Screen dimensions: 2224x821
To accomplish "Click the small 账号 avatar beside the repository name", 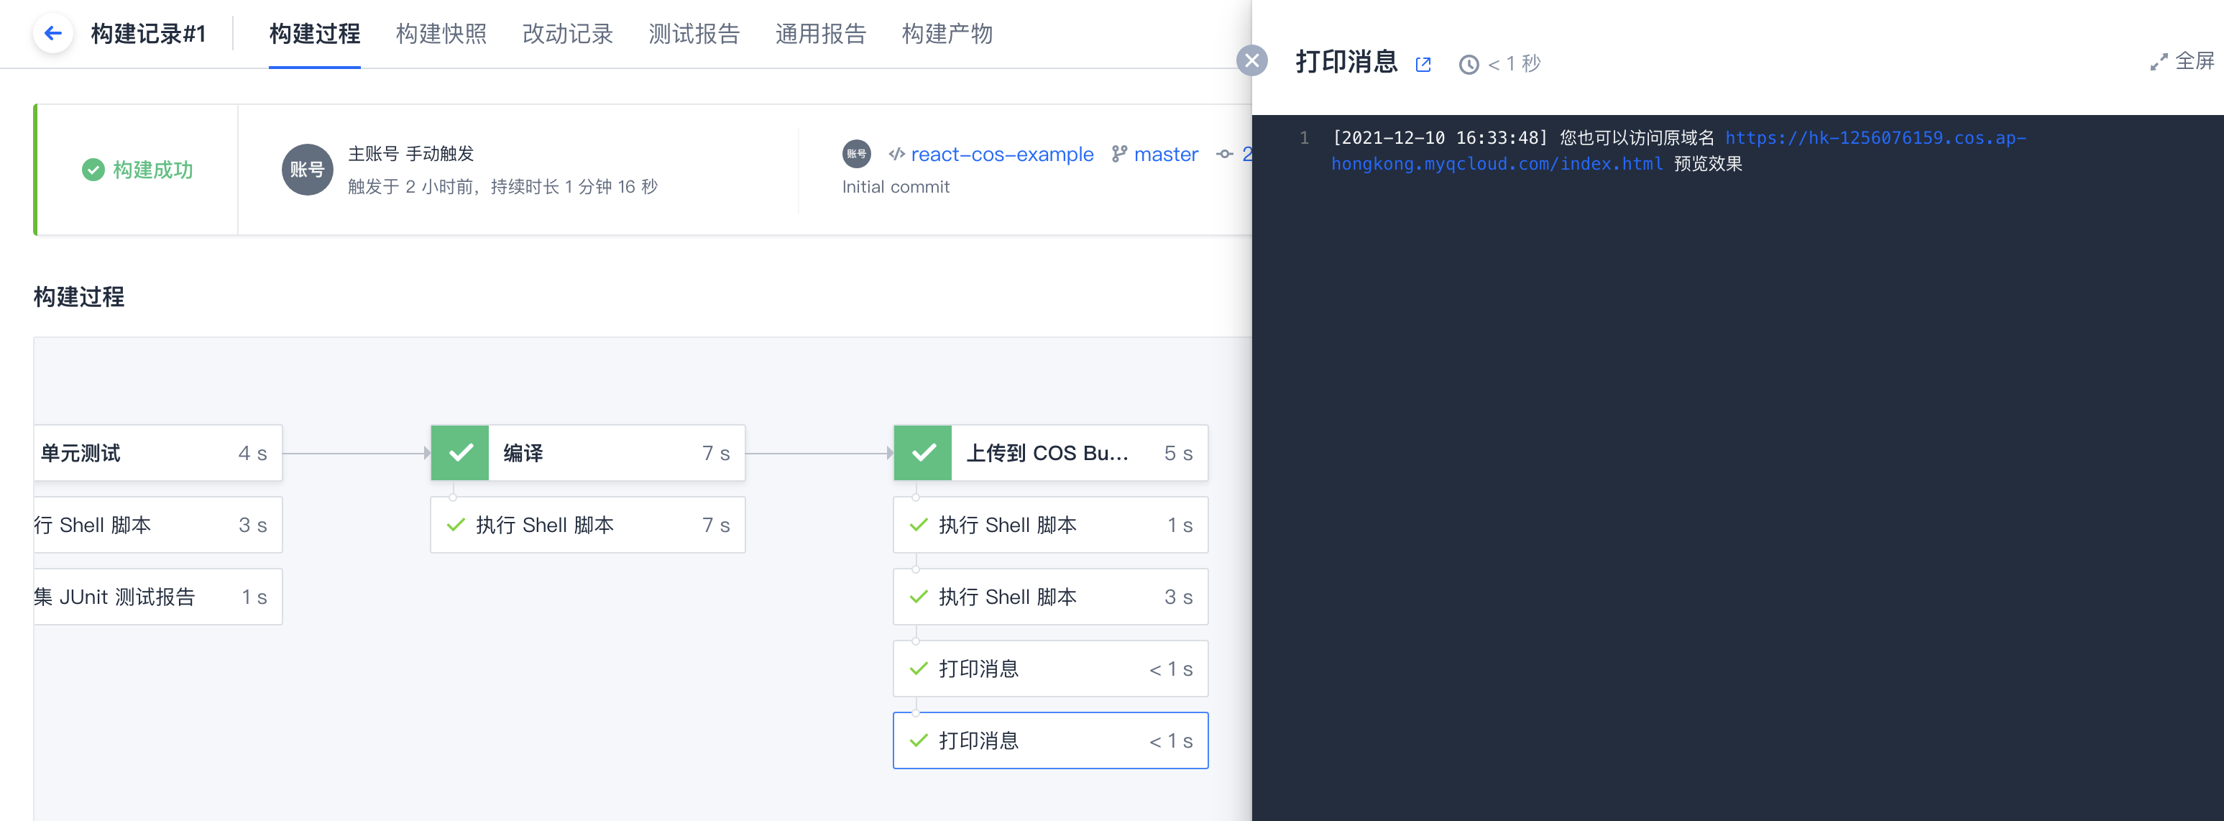I will coord(856,154).
